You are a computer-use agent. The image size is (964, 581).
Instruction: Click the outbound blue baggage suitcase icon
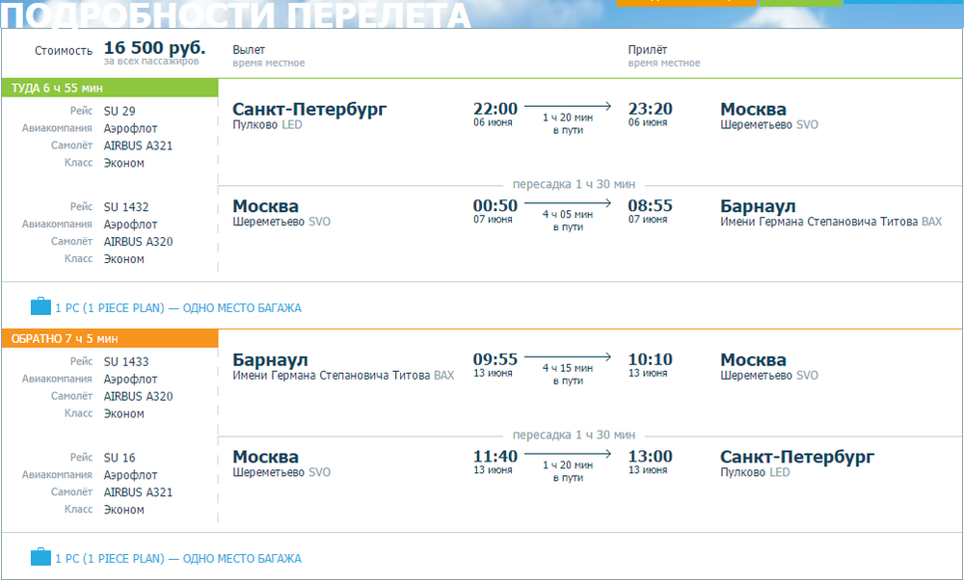[40, 307]
